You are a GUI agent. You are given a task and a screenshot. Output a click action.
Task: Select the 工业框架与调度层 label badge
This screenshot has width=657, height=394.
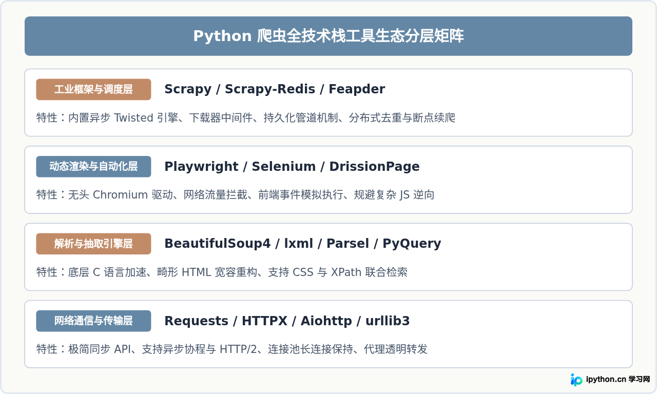click(93, 89)
